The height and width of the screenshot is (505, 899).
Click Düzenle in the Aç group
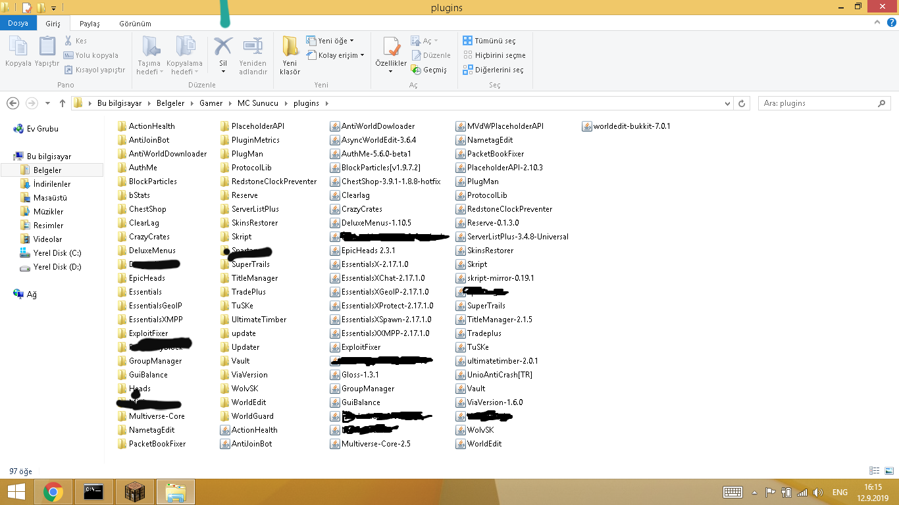pos(431,55)
